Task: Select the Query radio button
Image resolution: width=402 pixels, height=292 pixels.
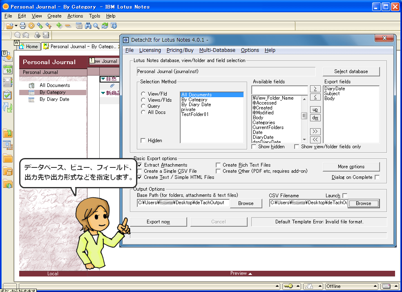Action: 143,106
